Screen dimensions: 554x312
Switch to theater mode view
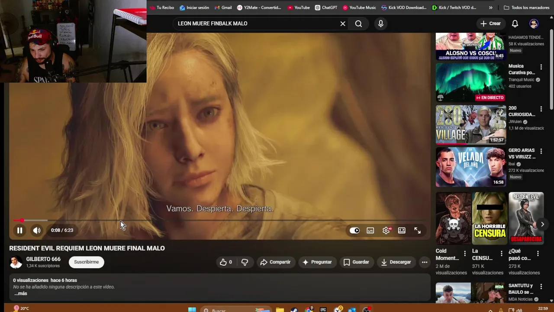[402, 231]
